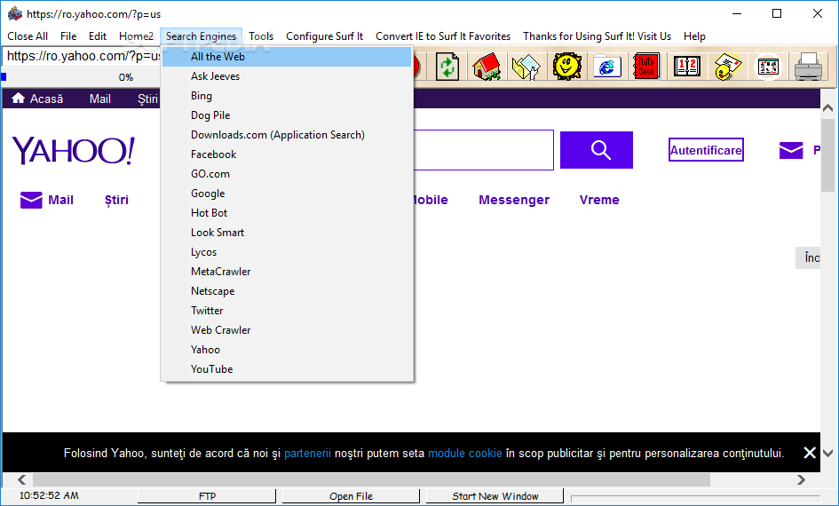Click the envelope icon beside Autentificare
The image size is (839, 506).
(791, 150)
